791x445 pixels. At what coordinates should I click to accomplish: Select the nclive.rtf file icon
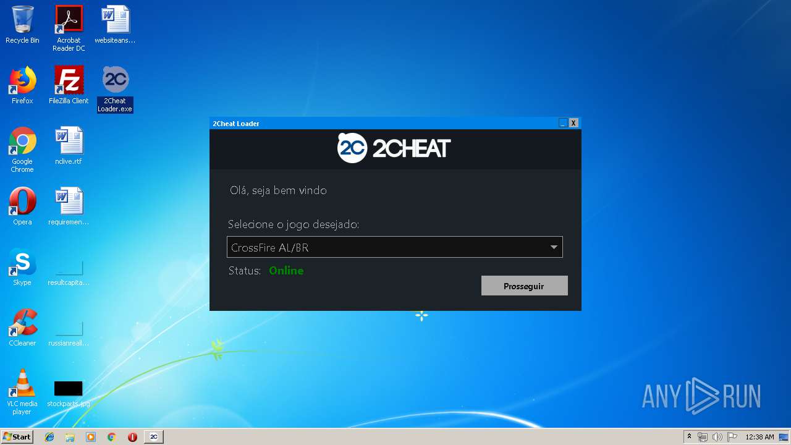(x=69, y=146)
